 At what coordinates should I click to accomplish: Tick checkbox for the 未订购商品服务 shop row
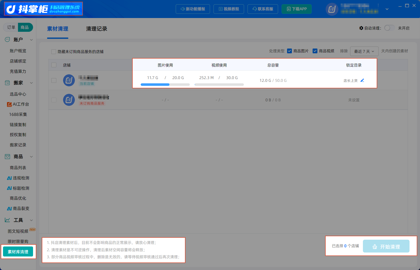tap(54, 100)
